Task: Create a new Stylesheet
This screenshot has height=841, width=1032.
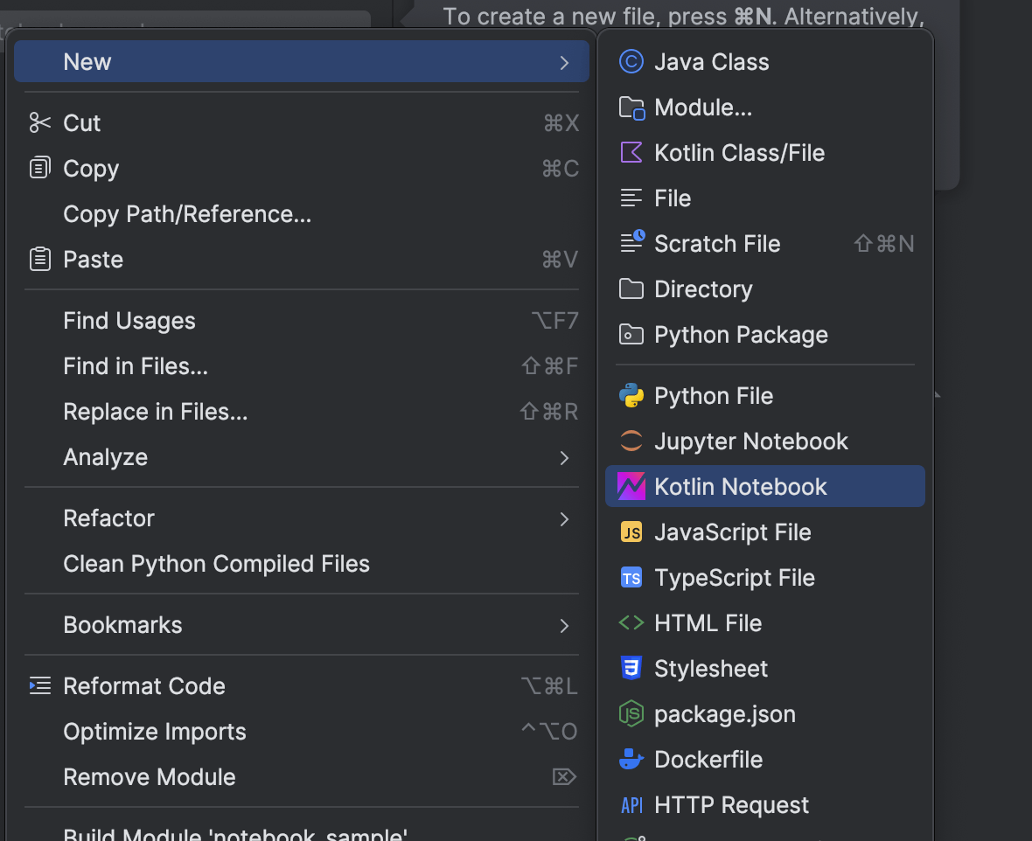Action: pyautogui.click(x=764, y=668)
